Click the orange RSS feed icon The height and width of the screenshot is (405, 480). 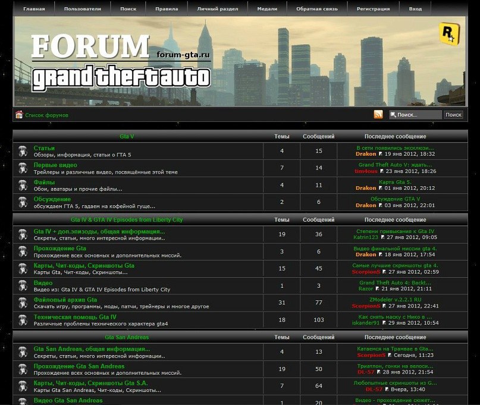pos(378,115)
